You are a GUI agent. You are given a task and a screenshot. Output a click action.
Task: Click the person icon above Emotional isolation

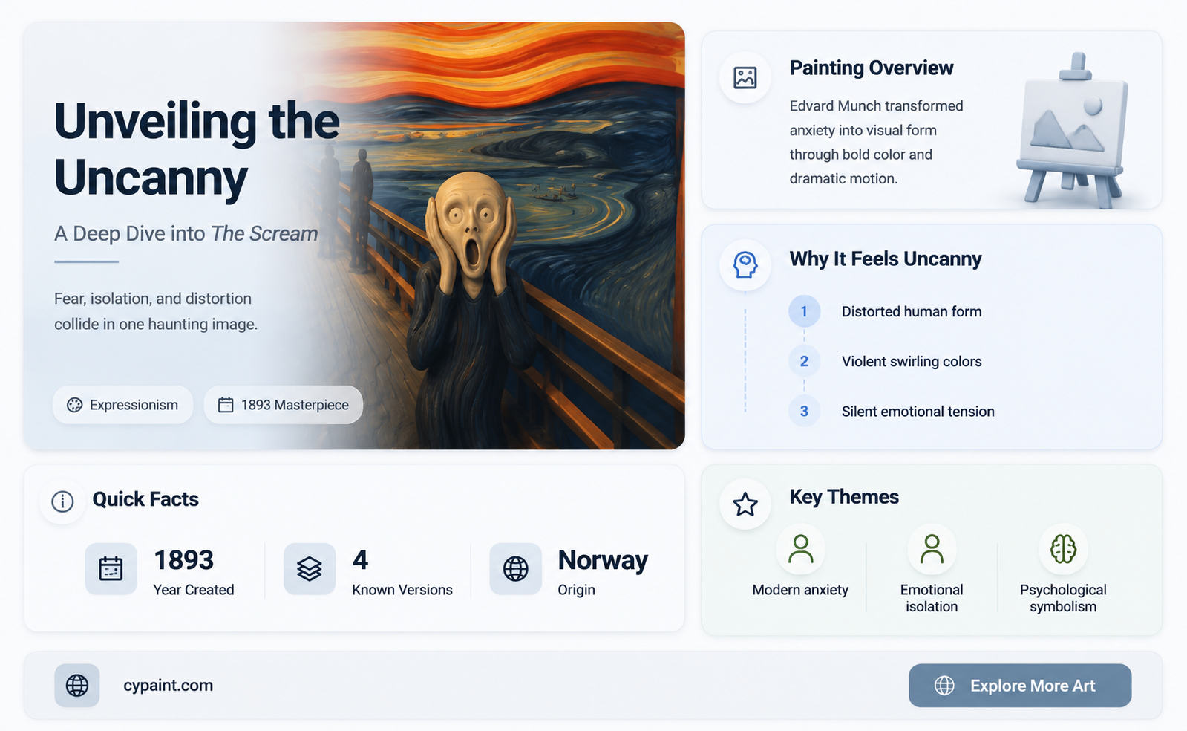point(932,549)
